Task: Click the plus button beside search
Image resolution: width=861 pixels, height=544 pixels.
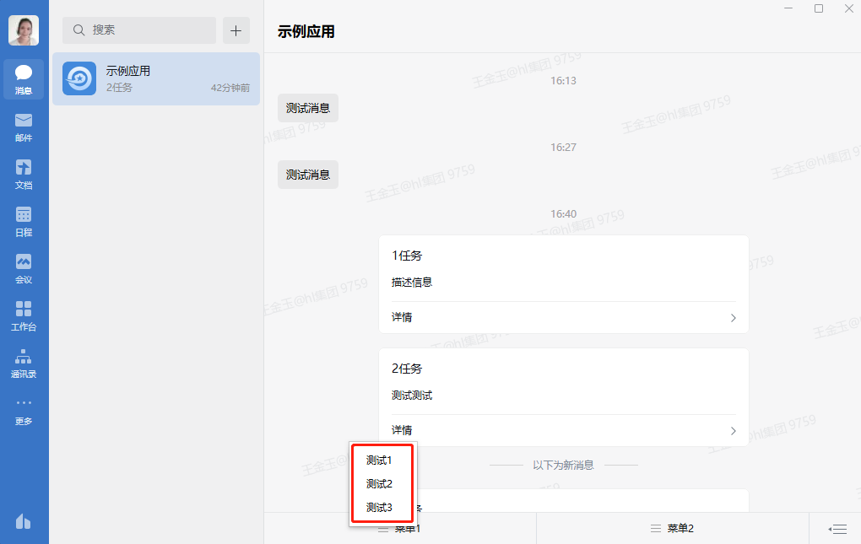Action: point(236,30)
